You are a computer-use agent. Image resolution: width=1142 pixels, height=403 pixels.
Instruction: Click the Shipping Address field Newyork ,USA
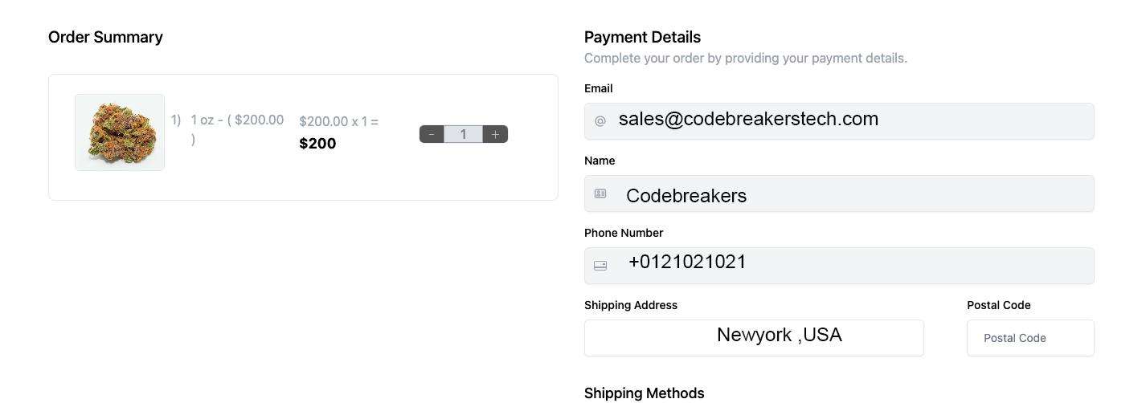754,338
